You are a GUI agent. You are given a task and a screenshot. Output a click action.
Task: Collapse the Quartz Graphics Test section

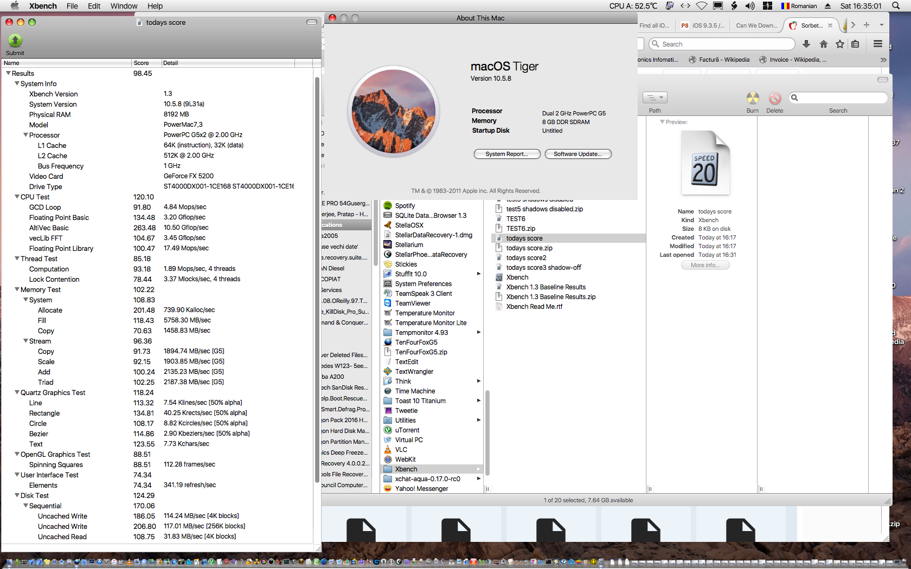coord(17,392)
